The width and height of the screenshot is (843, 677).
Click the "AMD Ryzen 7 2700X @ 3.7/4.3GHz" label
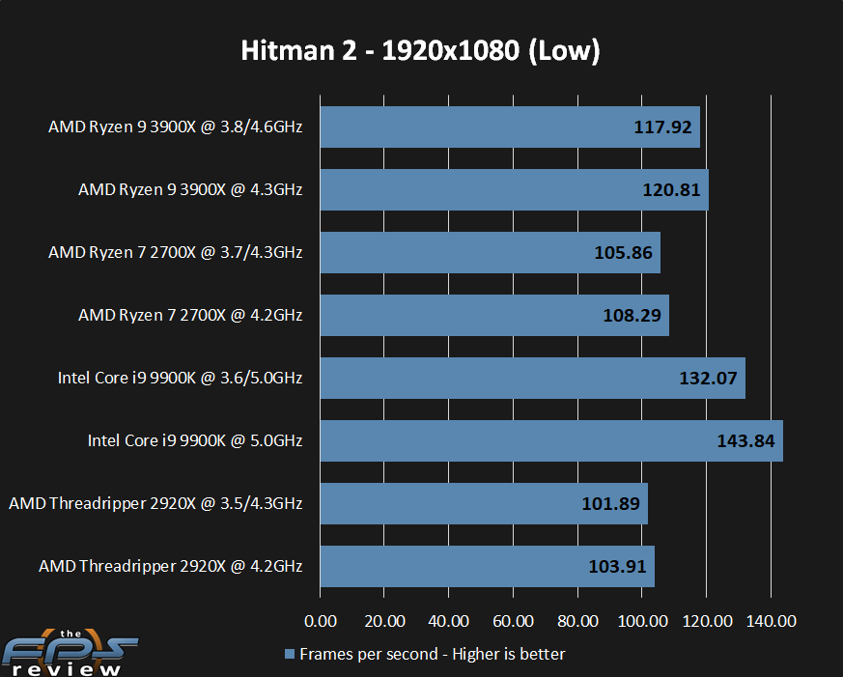click(176, 253)
